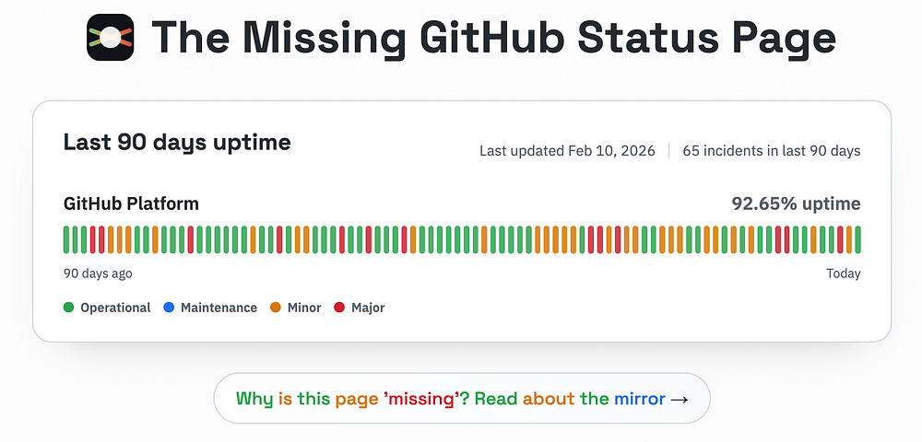Image resolution: width=922 pixels, height=442 pixels.
Task: Click the 'GitHub Platform' component label
Action: pos(131,204)
